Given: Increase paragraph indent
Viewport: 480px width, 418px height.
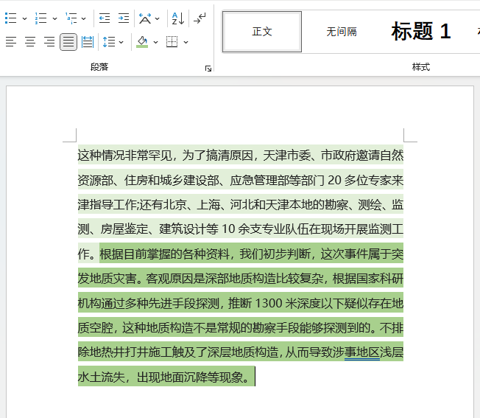Looking at the screenshot, I should point(124,18).
